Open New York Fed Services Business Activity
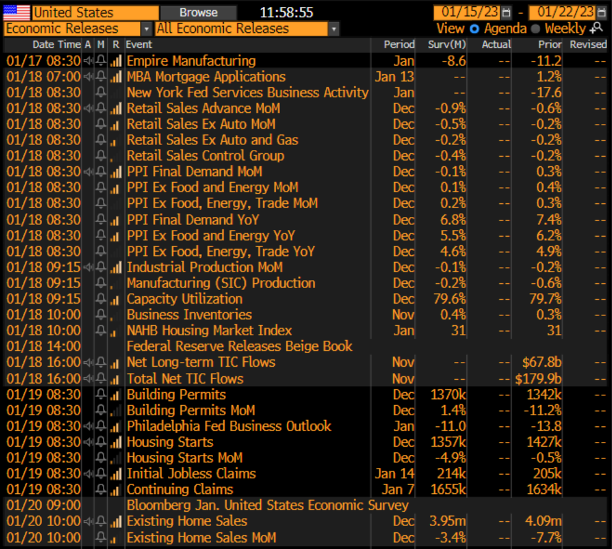612x549 pixels. (247, 92)
